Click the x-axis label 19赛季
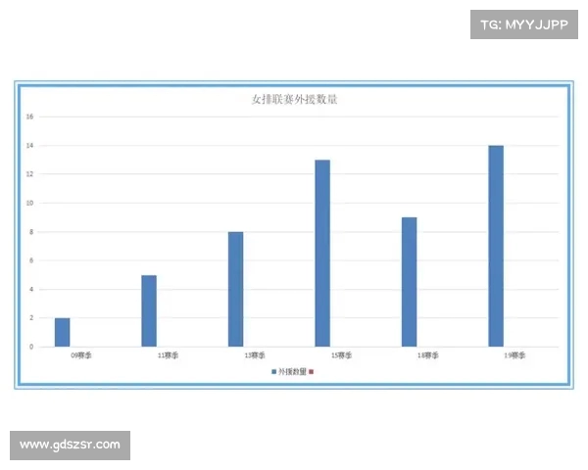 click(x=514, y=355)
